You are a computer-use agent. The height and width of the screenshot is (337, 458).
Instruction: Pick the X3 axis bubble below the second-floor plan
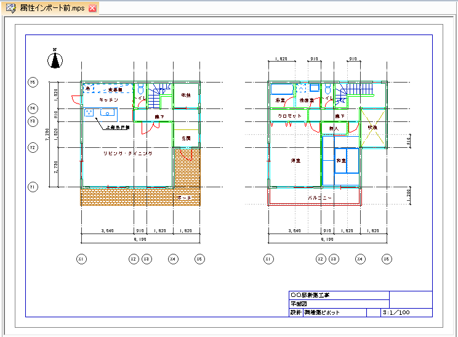coord(334,259)
